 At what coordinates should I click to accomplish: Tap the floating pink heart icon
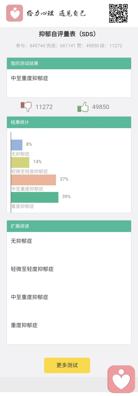[121, 379]
